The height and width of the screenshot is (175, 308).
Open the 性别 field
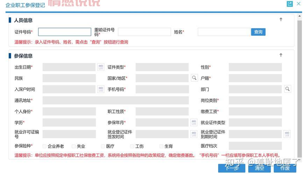(x=255, y=67)
